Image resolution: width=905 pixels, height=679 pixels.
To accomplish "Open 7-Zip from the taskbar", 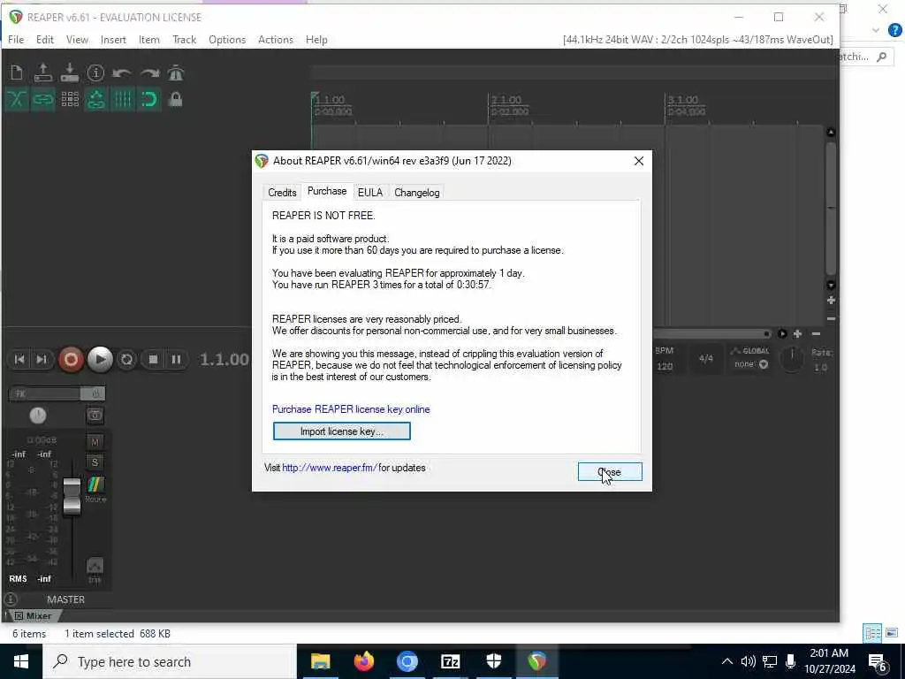I will tap(450, 661).
